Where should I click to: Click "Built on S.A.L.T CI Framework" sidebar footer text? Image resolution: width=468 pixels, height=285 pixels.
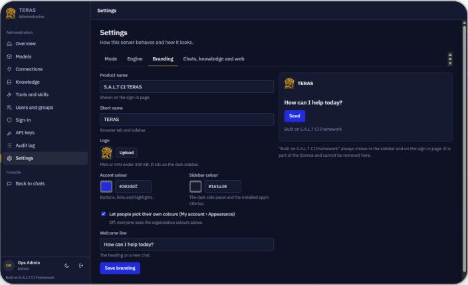coord(30,278)
